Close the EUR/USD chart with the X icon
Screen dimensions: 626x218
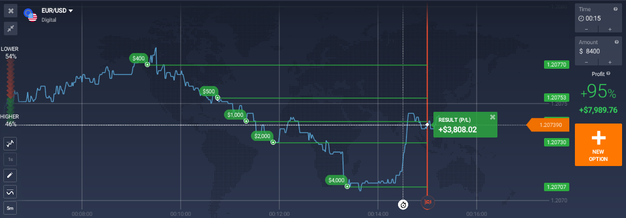pyautogui.click(x=11, y=11)
